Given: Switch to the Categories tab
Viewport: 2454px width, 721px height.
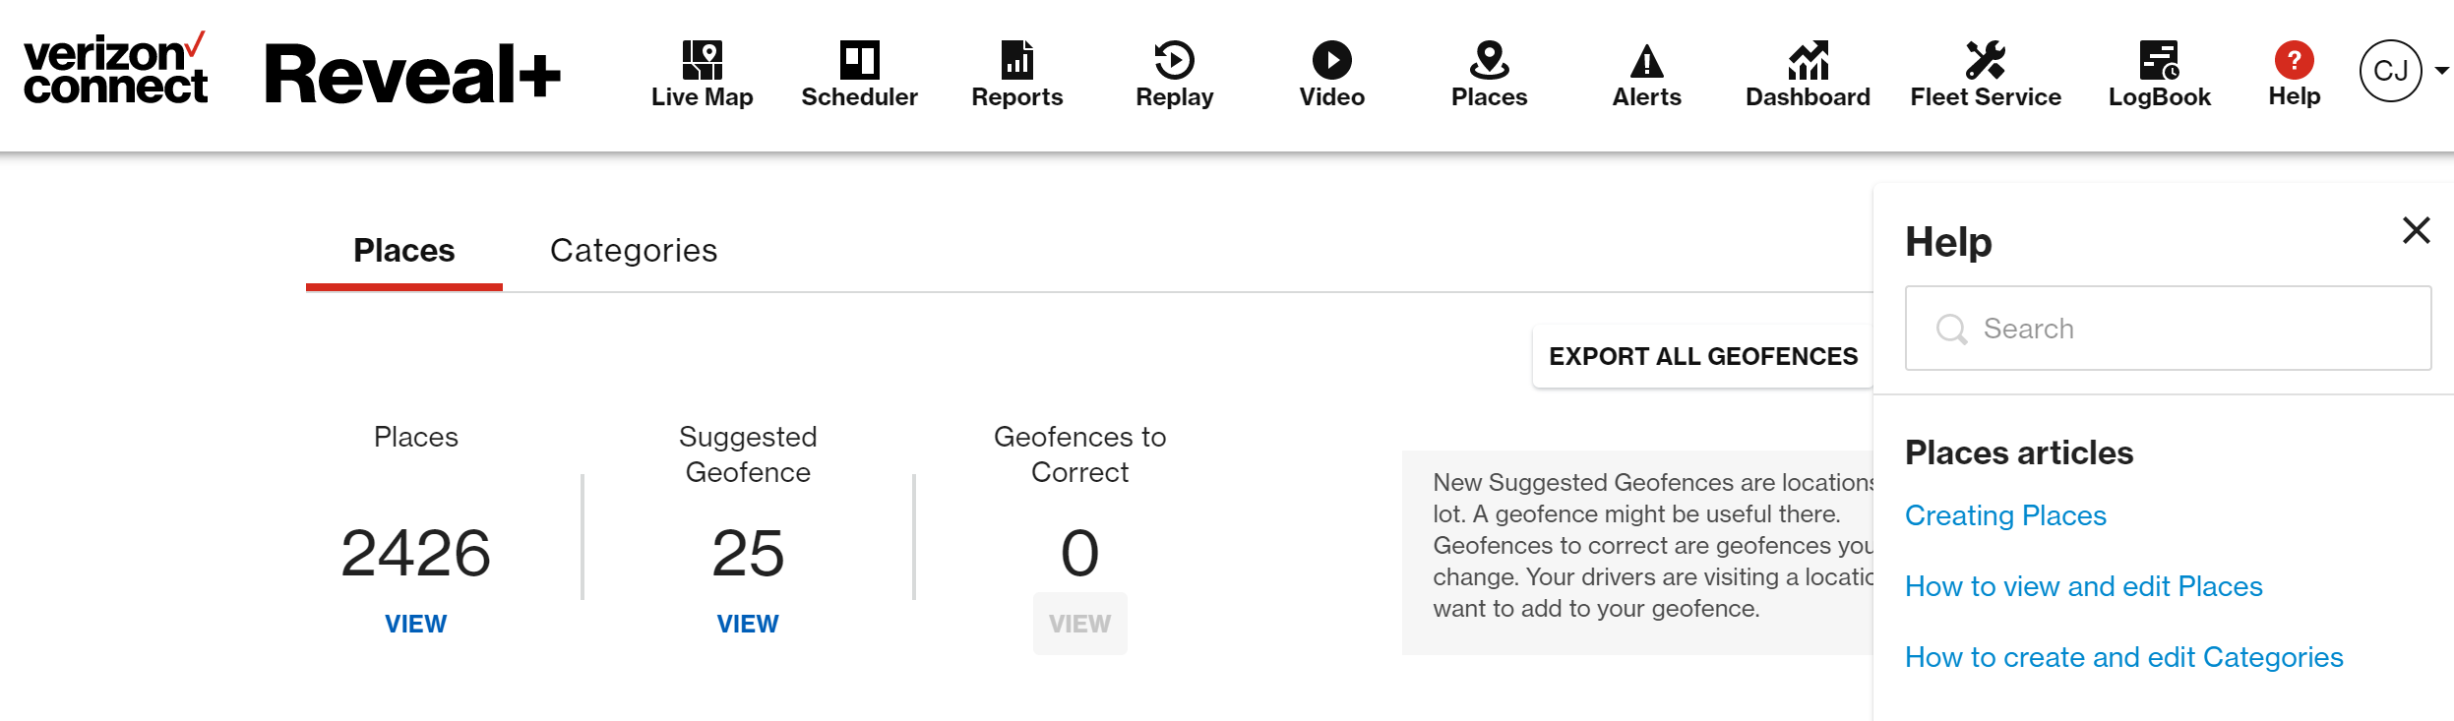Looking at the screenshot, I should point(634,251).
